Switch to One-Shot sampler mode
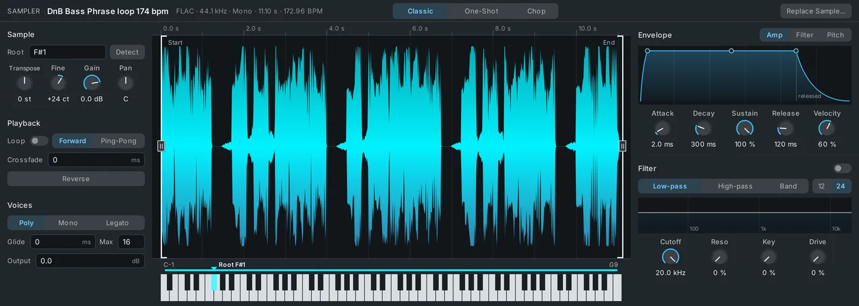The width and height of the screenshot is (859, 306). coord(482,11)
